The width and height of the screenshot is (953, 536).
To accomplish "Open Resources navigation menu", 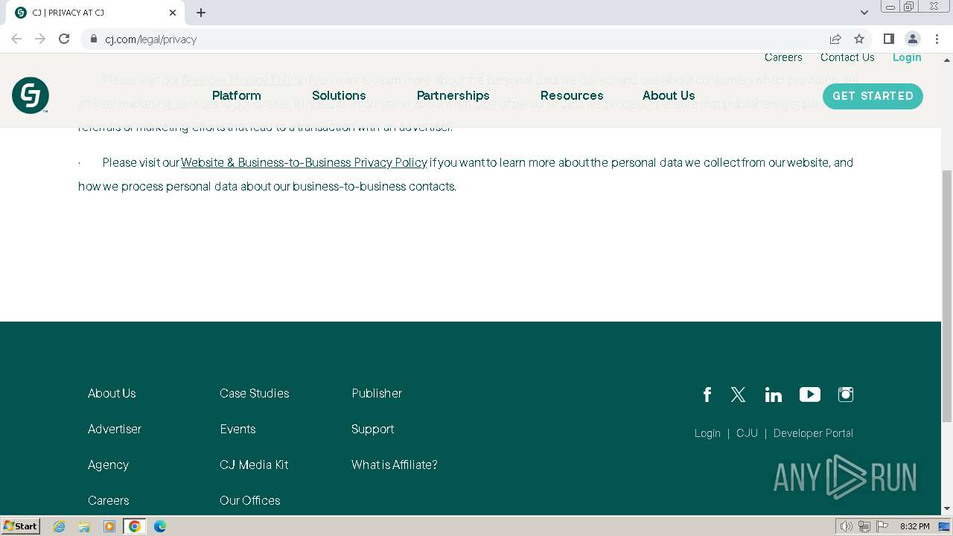I will pos(572,95).
